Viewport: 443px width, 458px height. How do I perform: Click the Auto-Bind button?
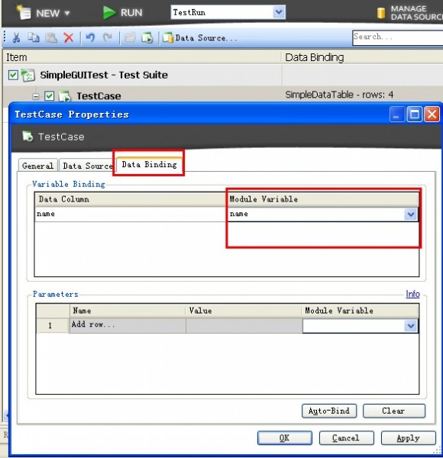tap(329, 411)
